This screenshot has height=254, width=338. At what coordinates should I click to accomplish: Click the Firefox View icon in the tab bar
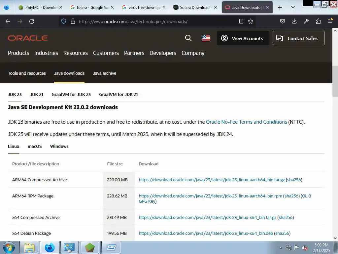7,8
